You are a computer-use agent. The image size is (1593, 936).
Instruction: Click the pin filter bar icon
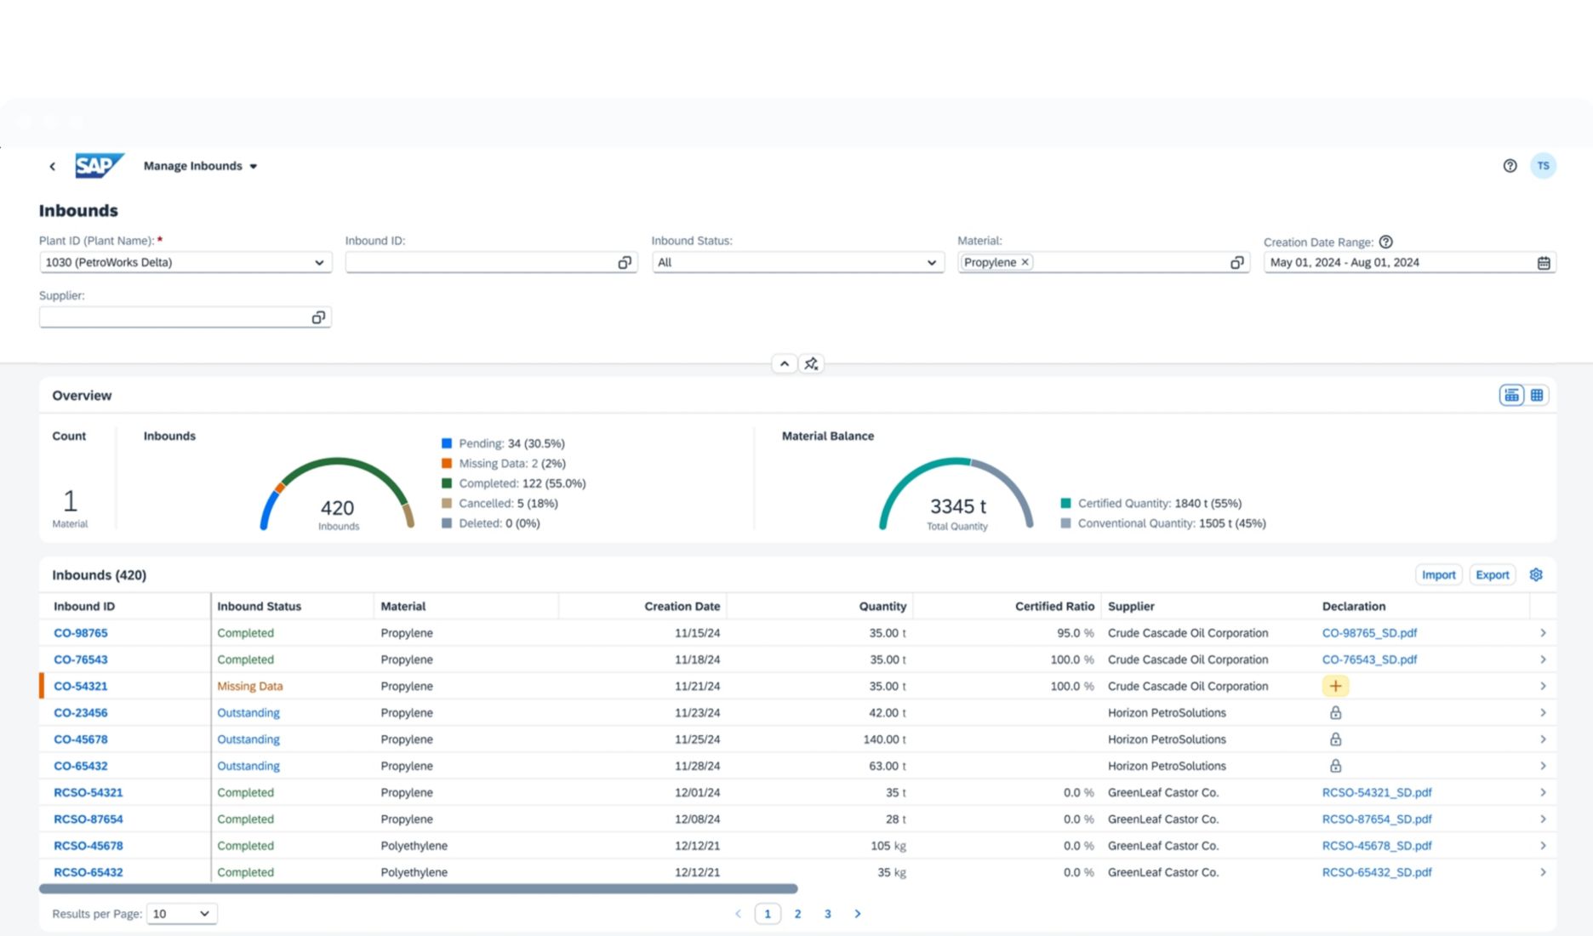point(811,364)
